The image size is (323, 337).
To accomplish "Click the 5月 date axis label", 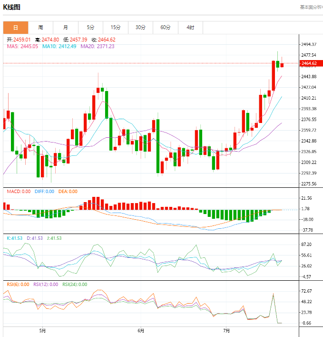I will click(42, 331).
